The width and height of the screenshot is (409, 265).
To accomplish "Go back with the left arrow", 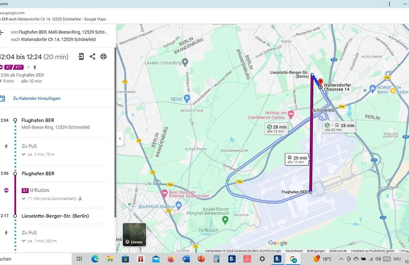I will point(2,33).
